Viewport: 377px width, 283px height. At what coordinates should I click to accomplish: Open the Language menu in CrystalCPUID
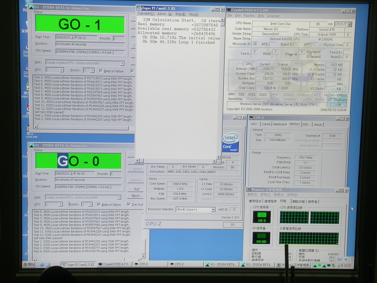(273, 16)
